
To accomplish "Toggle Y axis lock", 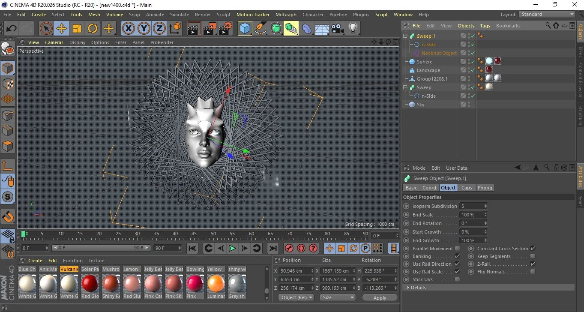I will pyautogui.click(x=144, y=29).
